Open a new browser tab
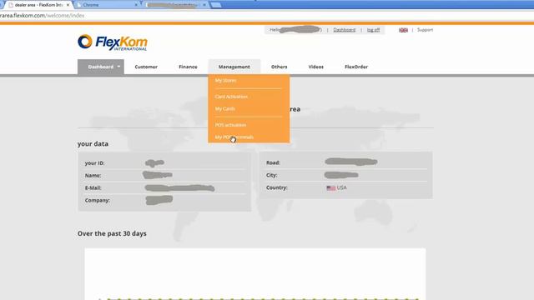Image resolution: width=534 pixels, height=300 pixels. 216,5
